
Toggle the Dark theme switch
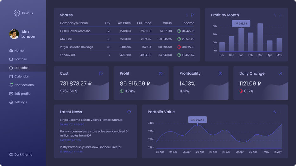click(x=11, y=155)
